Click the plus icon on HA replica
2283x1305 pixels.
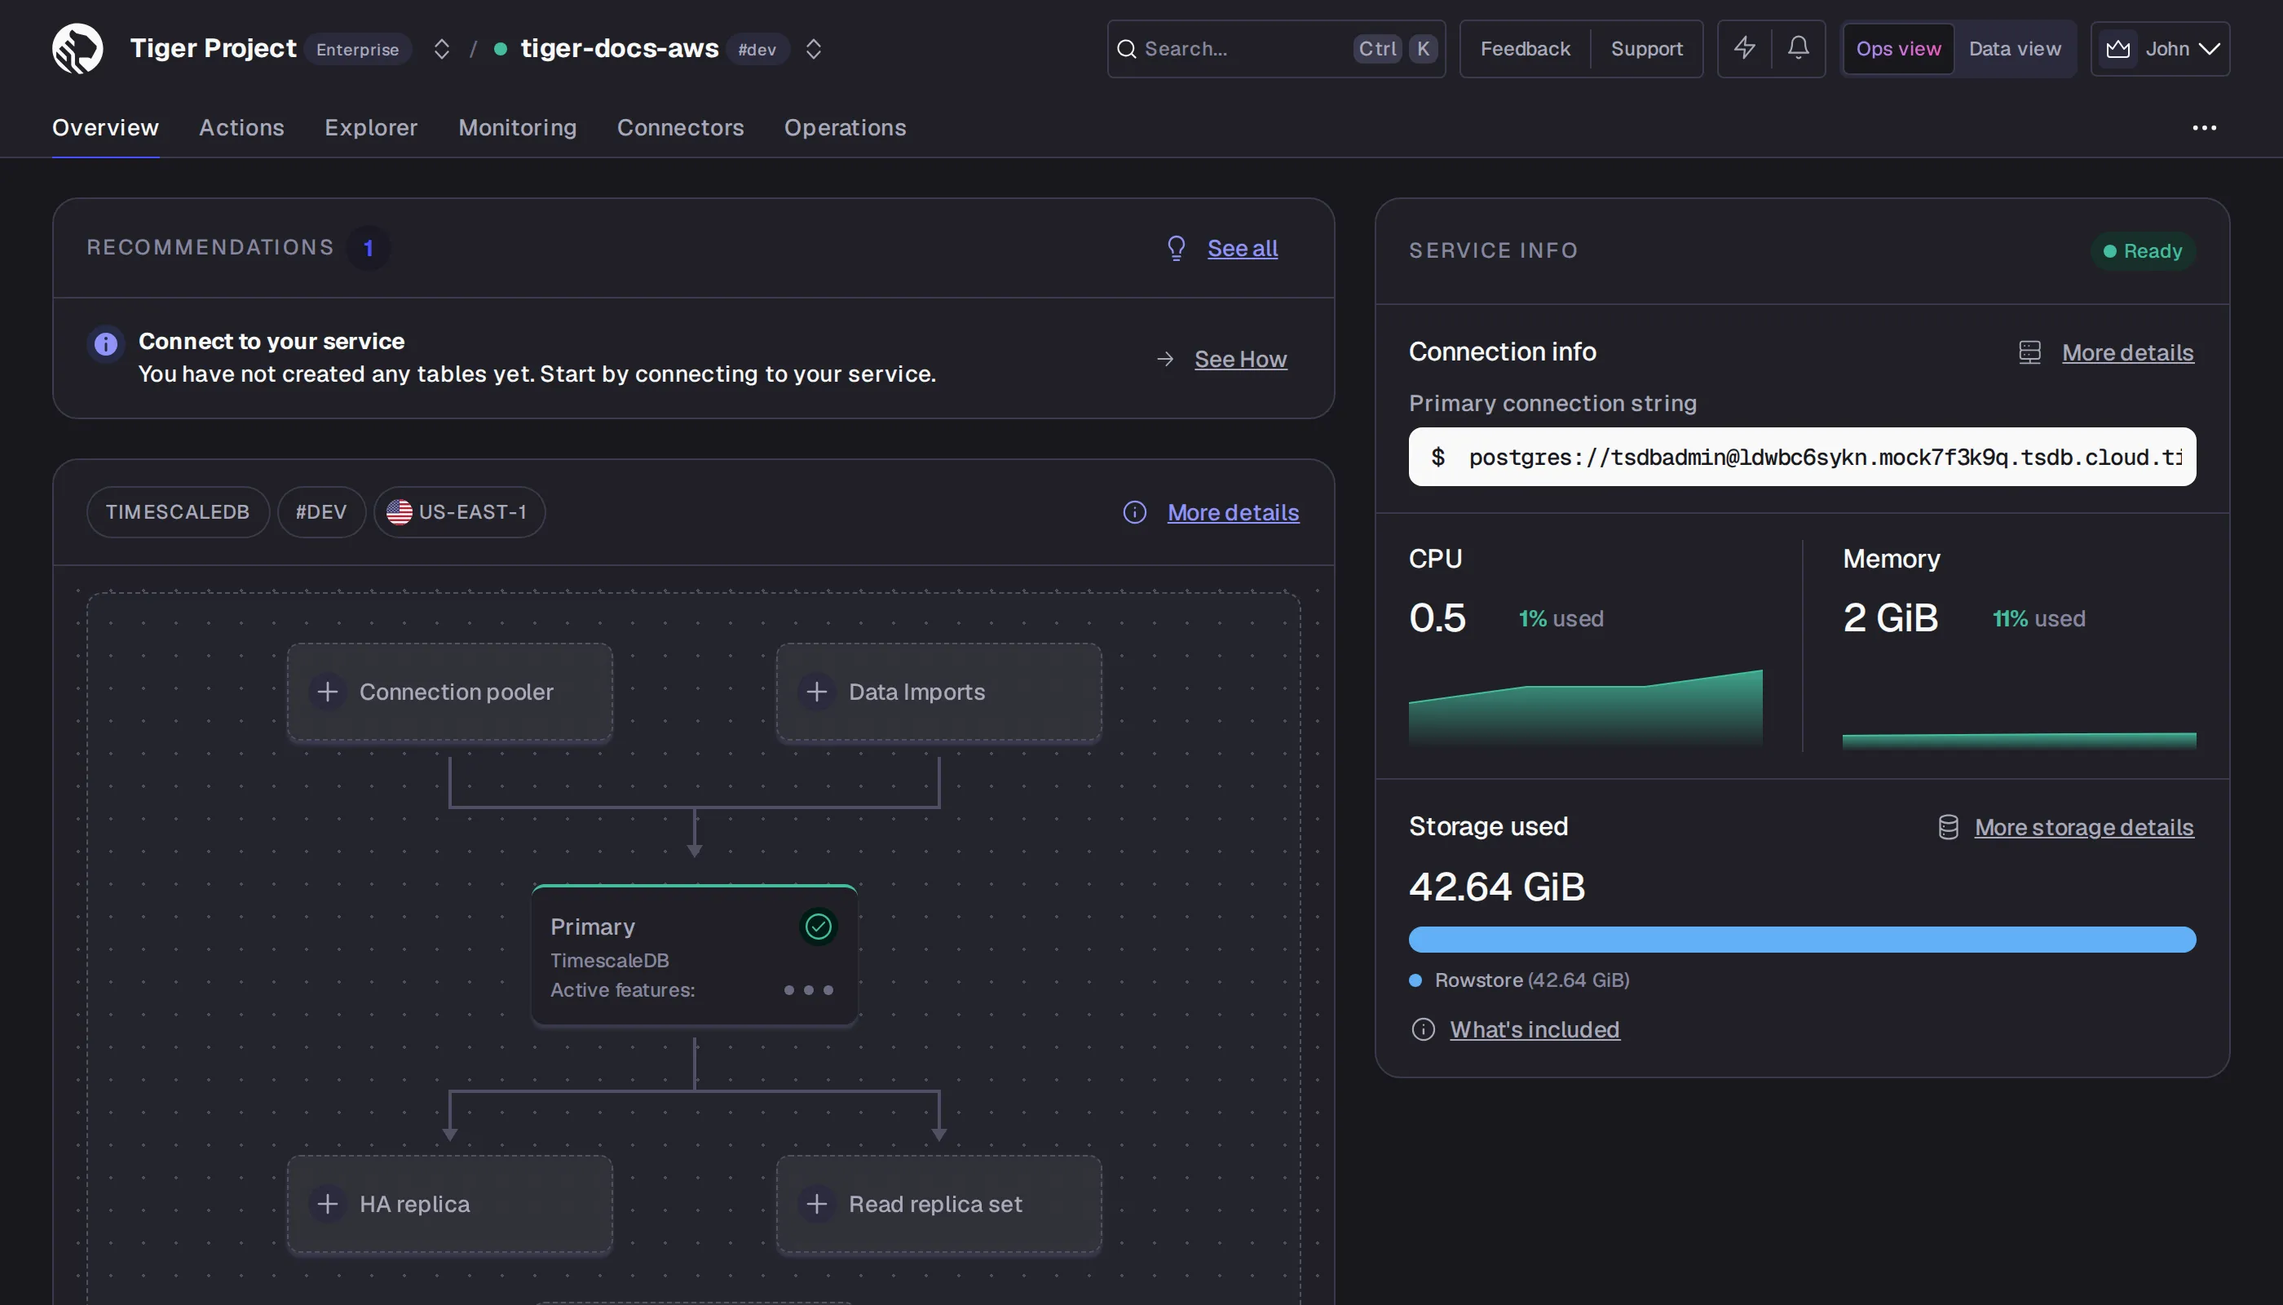click(328, 1204)
